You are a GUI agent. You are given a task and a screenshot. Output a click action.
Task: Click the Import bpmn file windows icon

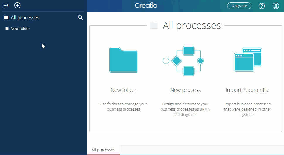tap(248, 60)
